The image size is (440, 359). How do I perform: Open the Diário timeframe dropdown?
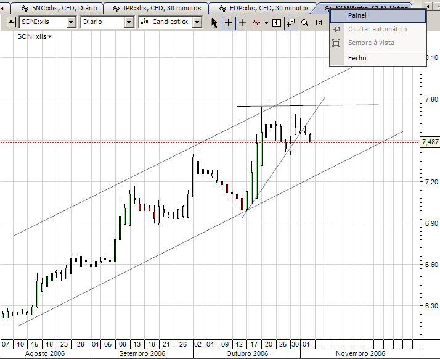[x=129, y=22]
